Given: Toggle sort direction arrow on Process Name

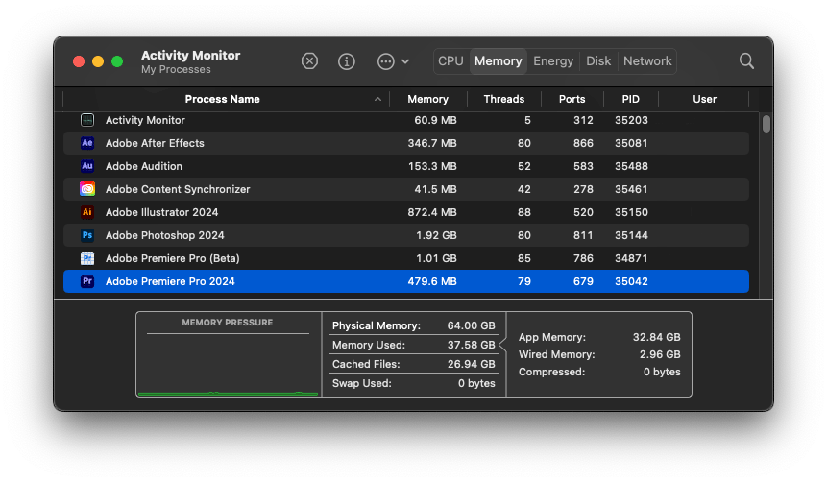Looking at the screenshot, I should click(x=377, y=99).
